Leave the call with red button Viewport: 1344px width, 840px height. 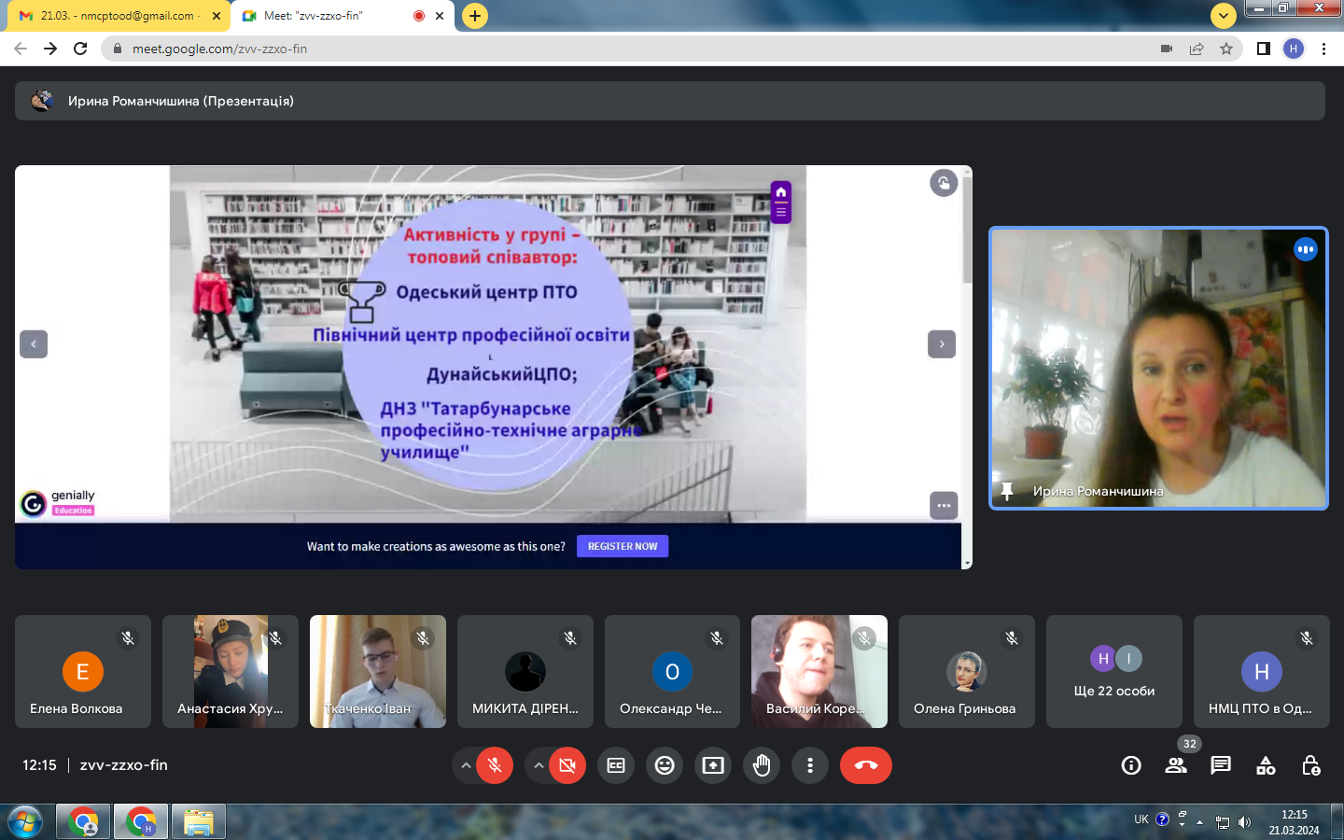click(866, 765)
